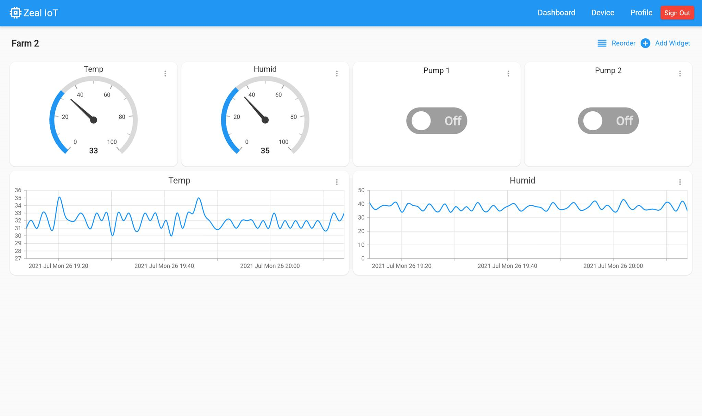The image size is (702, 416).
Task: Open three-dot menu on Pump 1 widget
Action: (x=508, y=74)
